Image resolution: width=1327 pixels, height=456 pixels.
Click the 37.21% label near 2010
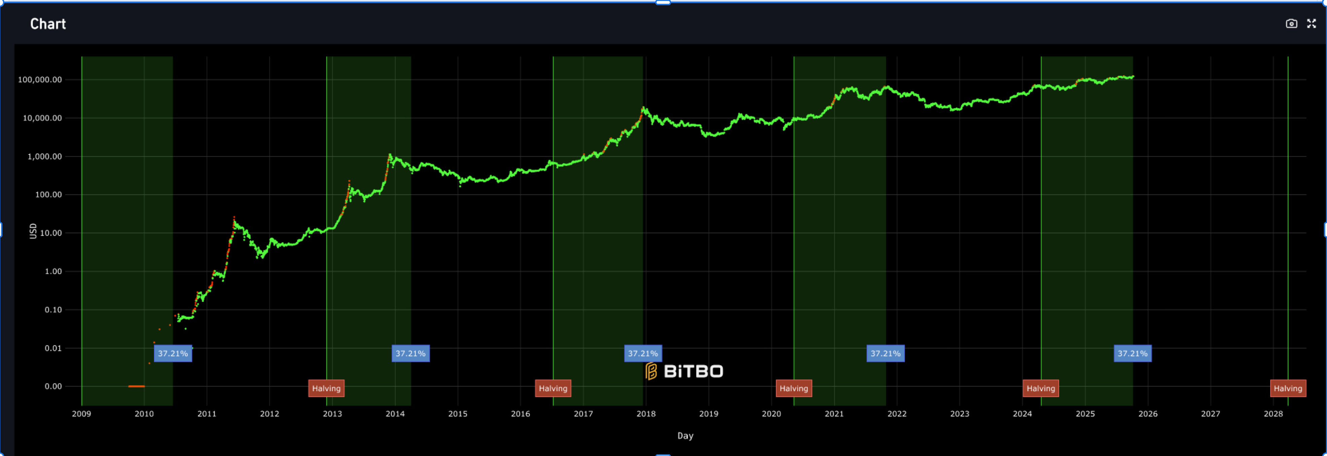pyautogui.click(x=173, y=353)
